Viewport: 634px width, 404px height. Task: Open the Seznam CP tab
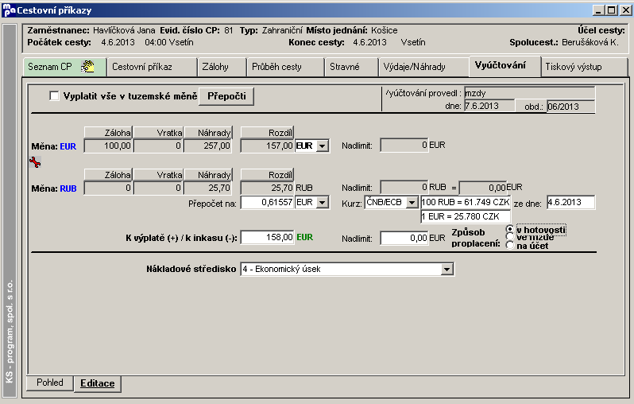[64, 67]
